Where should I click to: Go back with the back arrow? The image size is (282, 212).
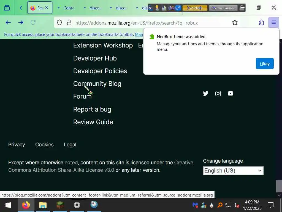(x=8, y=23)
